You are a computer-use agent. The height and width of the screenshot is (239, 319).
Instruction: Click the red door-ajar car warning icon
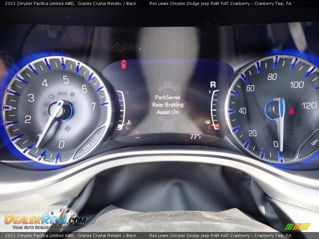(123, 64)
